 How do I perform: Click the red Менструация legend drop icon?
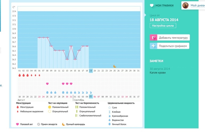click(18, 107)
